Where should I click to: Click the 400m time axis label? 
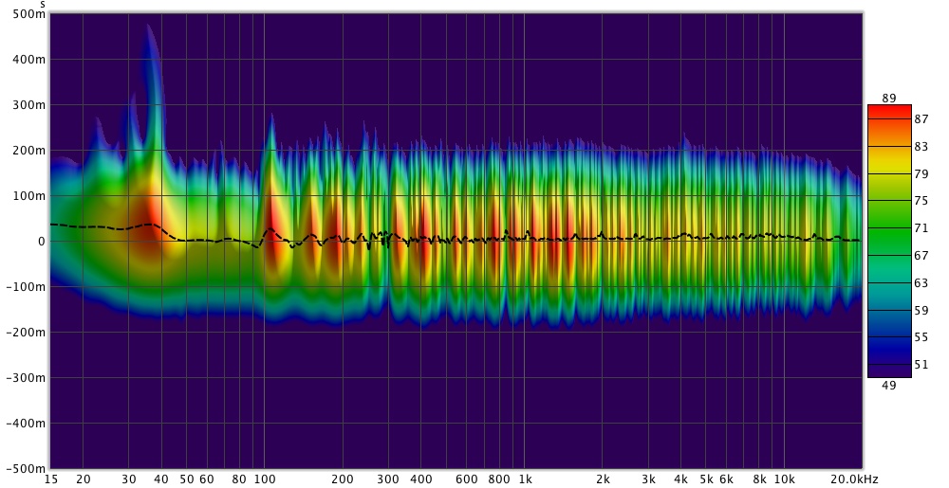[x=28, y=59]
